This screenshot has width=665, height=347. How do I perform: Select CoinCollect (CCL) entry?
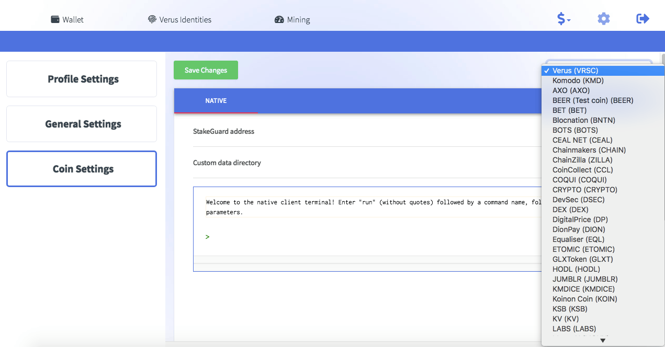pos(603,170)
